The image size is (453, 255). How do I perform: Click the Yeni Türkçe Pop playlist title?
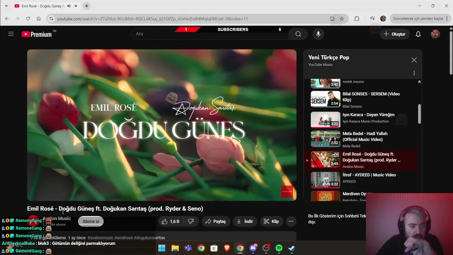[x=329, y=57]
